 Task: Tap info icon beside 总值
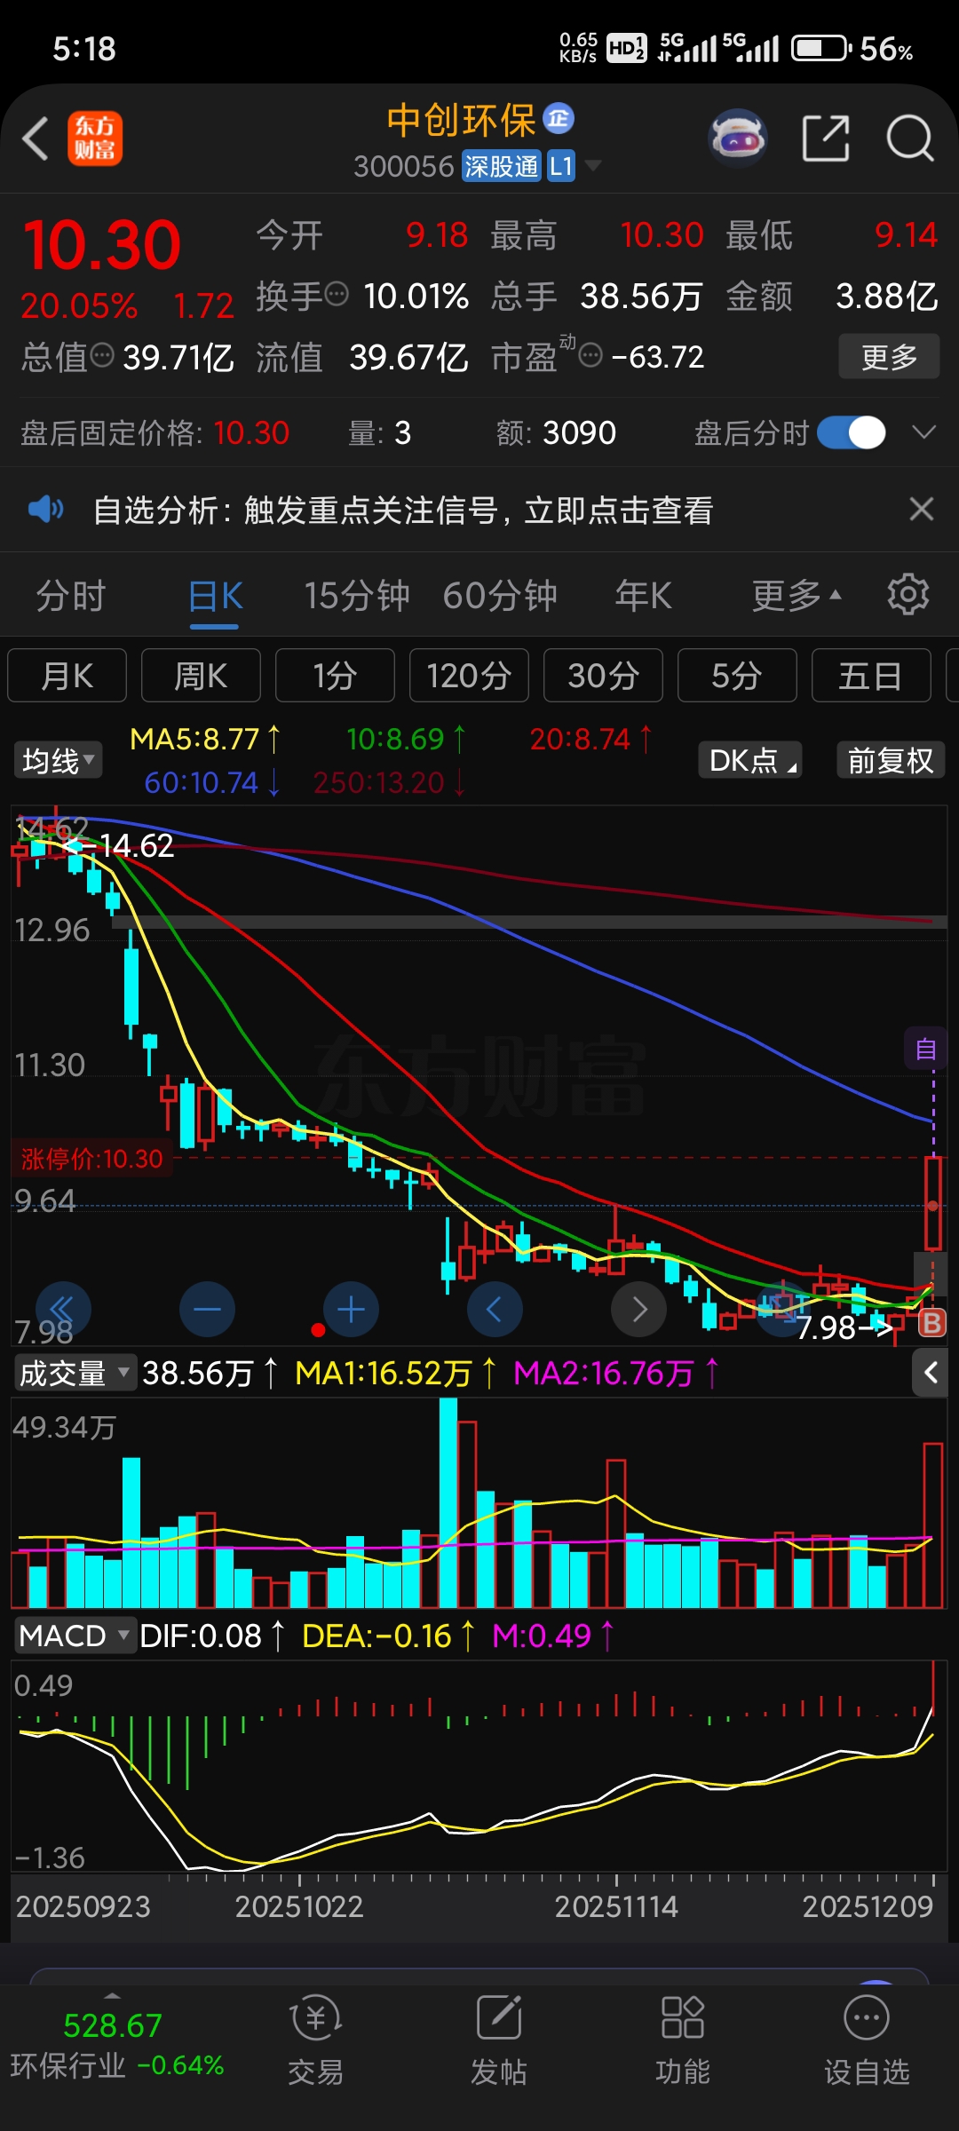coord(102,355)
